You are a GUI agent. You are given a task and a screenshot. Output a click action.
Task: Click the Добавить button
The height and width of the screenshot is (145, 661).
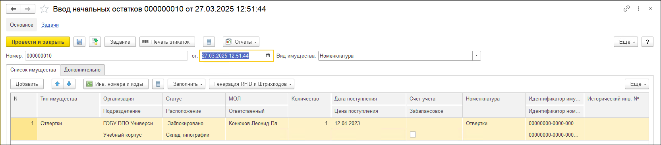(x=27, y=84)
